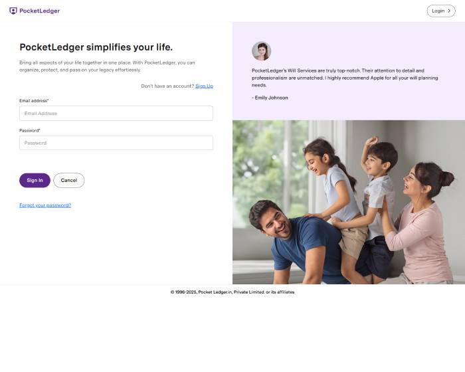
Task: Click the Emily Johnson author name
Action: [x=270, y=98]
